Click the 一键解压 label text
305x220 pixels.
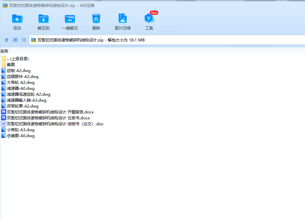coord(70,28)
